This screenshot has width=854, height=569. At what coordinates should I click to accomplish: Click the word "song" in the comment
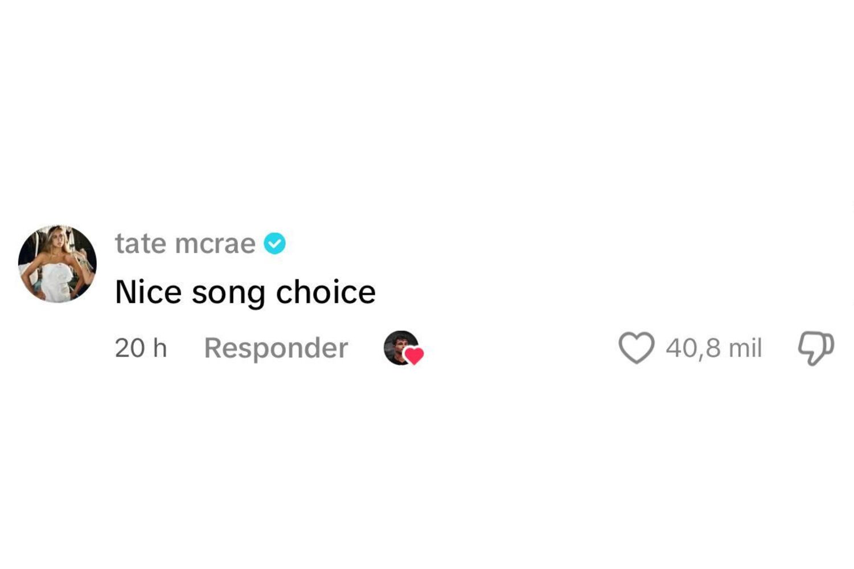click(x=228, y=293)
